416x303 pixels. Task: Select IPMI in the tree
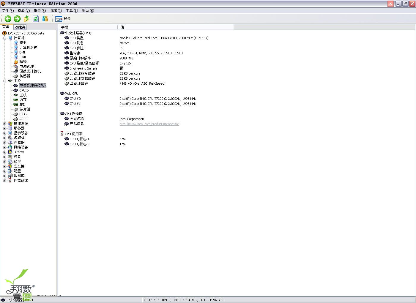point(23,57)
